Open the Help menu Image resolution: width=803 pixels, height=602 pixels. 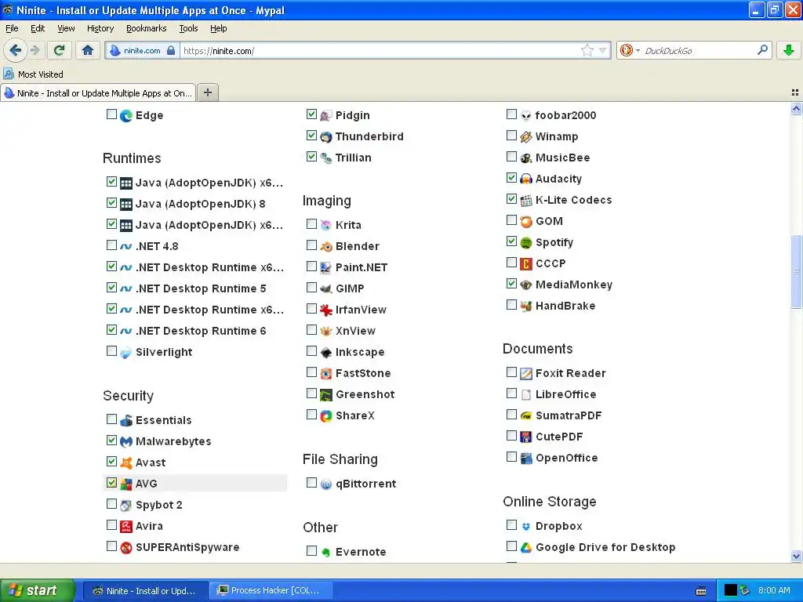pyautogui.click(x=219, y=28)
